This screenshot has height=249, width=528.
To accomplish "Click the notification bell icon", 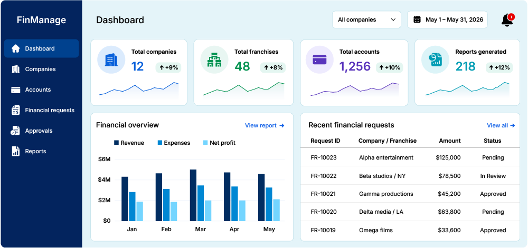I will (x=507, y=20).
